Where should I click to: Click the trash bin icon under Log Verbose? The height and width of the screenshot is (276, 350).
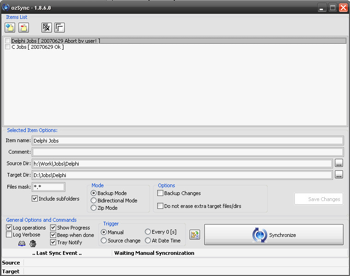tap(33, 243)
